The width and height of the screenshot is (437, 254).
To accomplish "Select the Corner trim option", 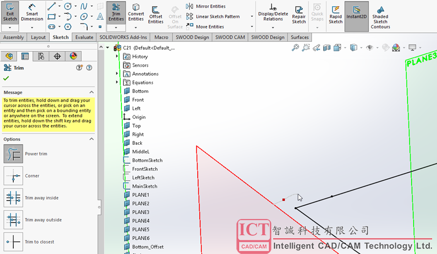I will coord(13,176).
